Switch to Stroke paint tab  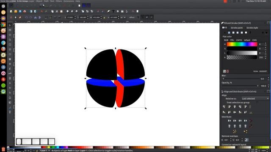237,28
